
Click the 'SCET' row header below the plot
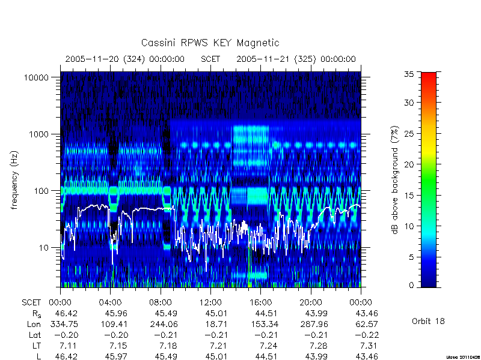(31, 303)
